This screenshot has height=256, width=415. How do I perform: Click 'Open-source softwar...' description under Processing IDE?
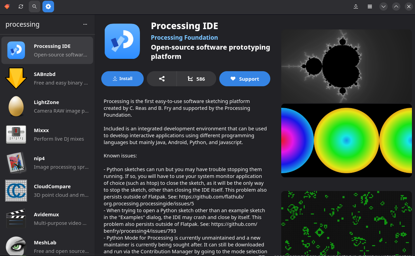61,55
